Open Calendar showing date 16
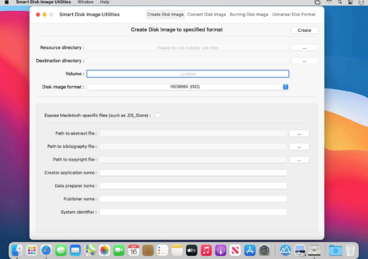The image size is (368, 259). [134, 250]
